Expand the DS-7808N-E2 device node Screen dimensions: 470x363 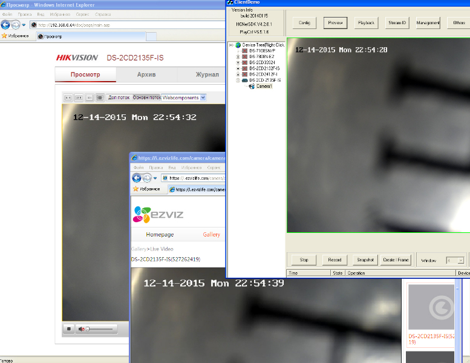coord(238,57)
